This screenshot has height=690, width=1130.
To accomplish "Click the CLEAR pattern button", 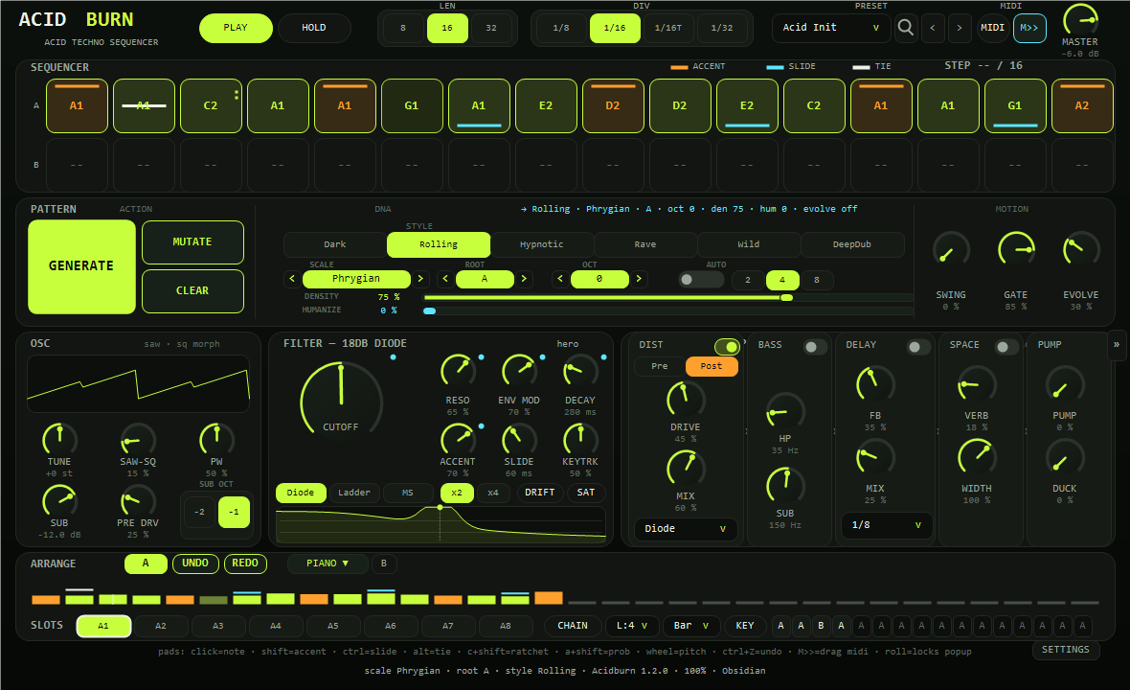I will 192,291.
